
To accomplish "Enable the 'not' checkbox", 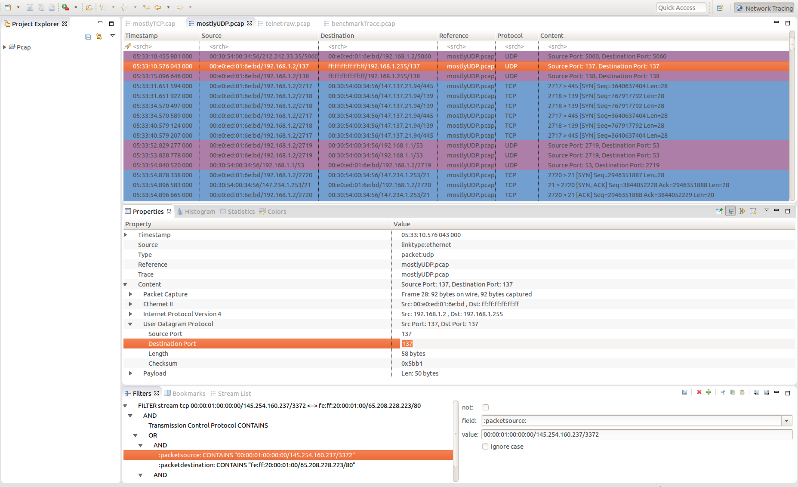I will point(486,407).
